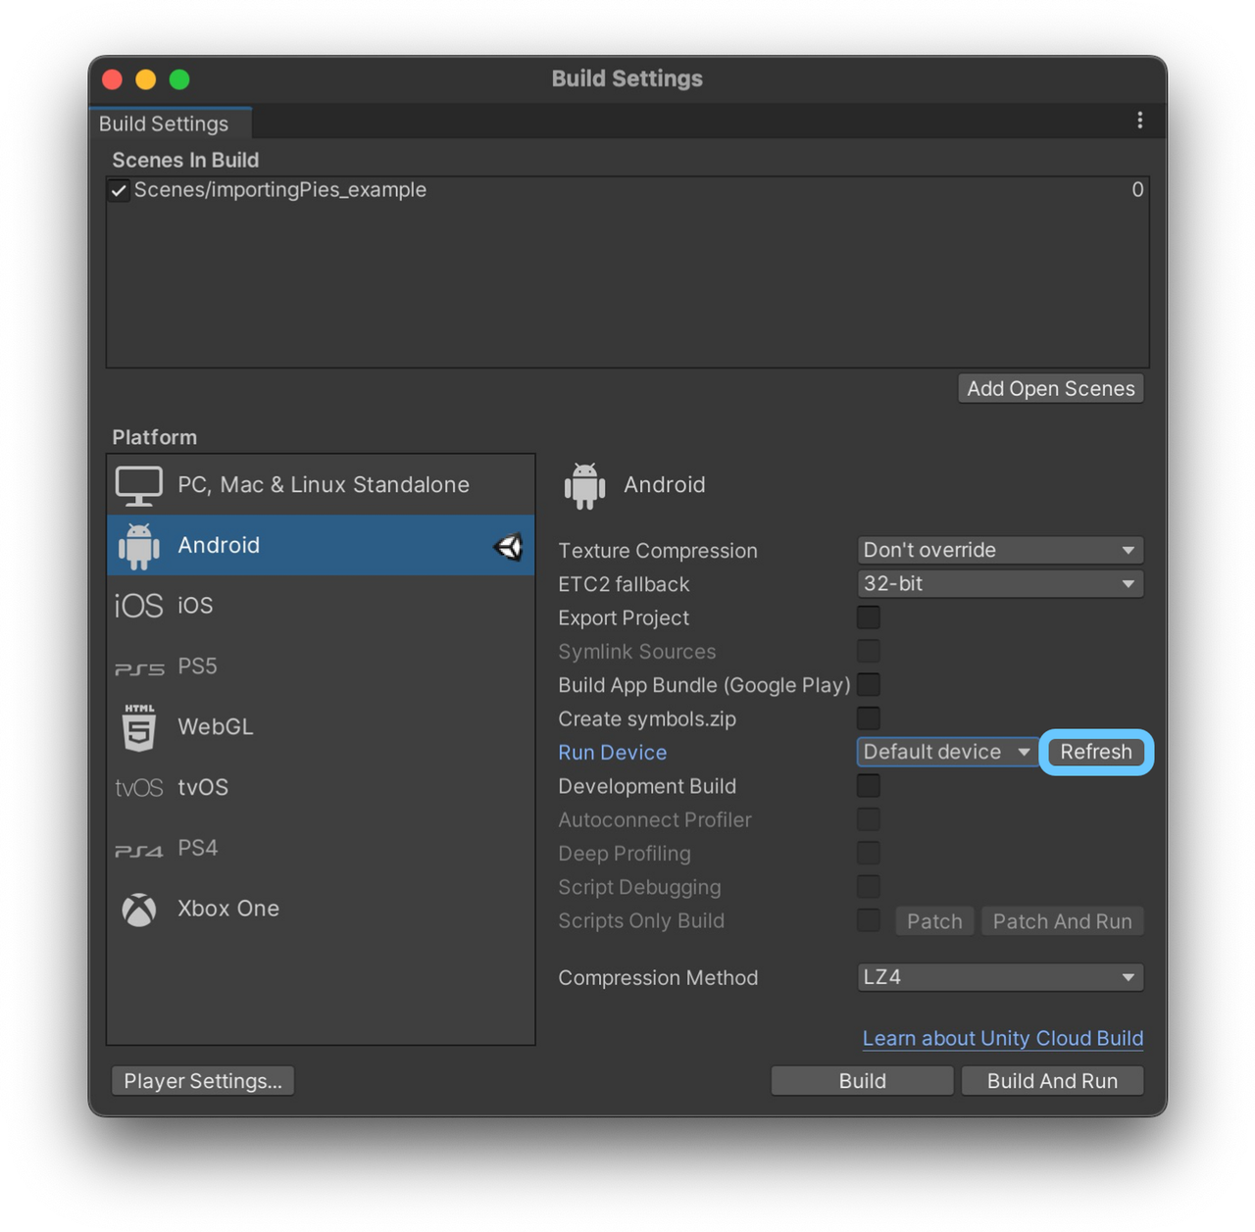The image size is (1255, 1232).
Task: Click the Run Device label link
Action: coord(613,753)
